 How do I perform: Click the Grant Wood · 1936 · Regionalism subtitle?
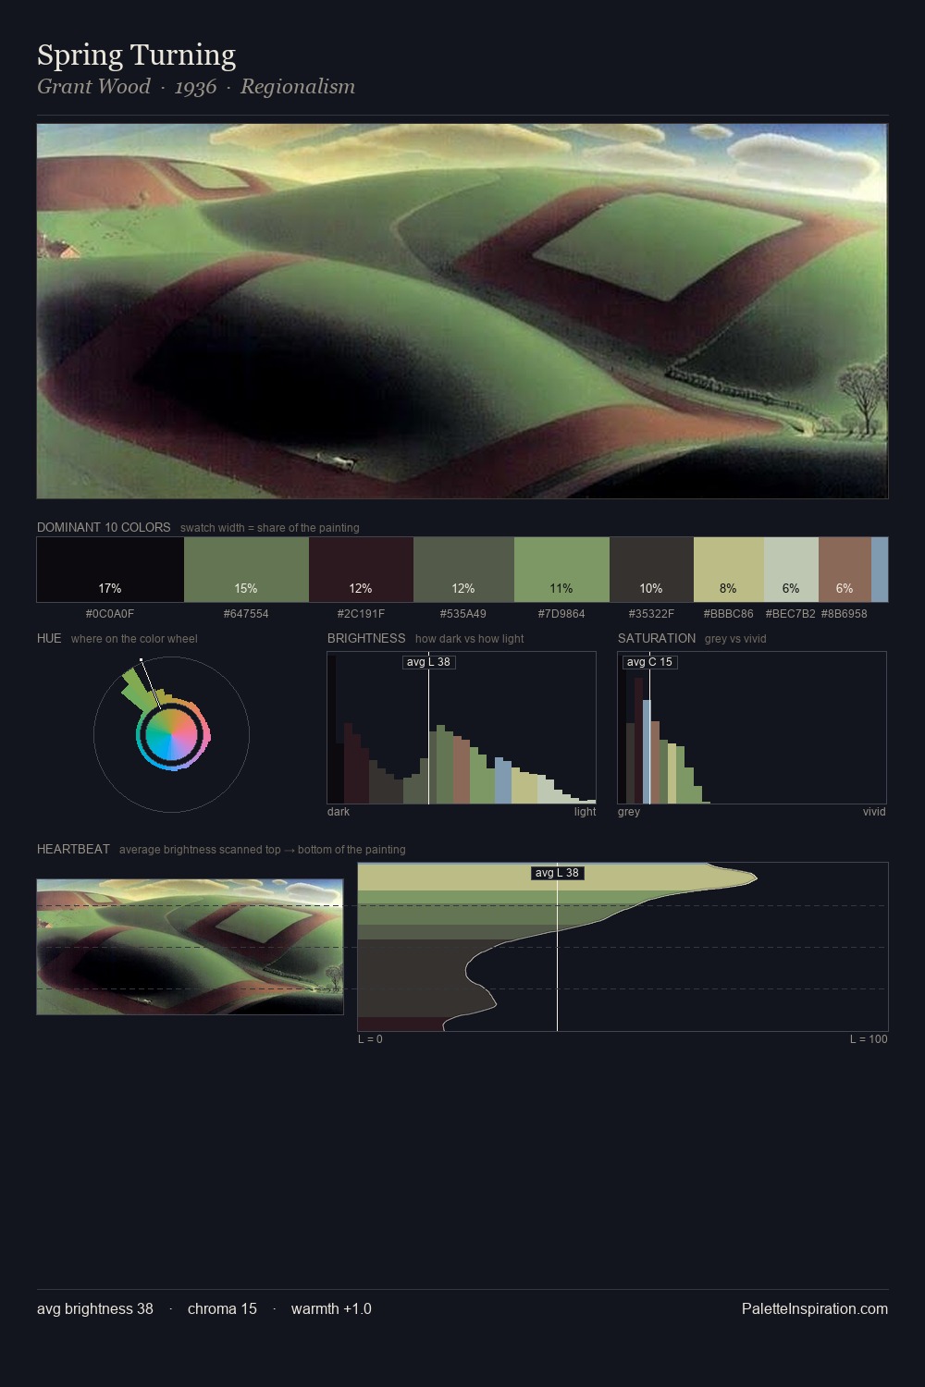point(196,86)
